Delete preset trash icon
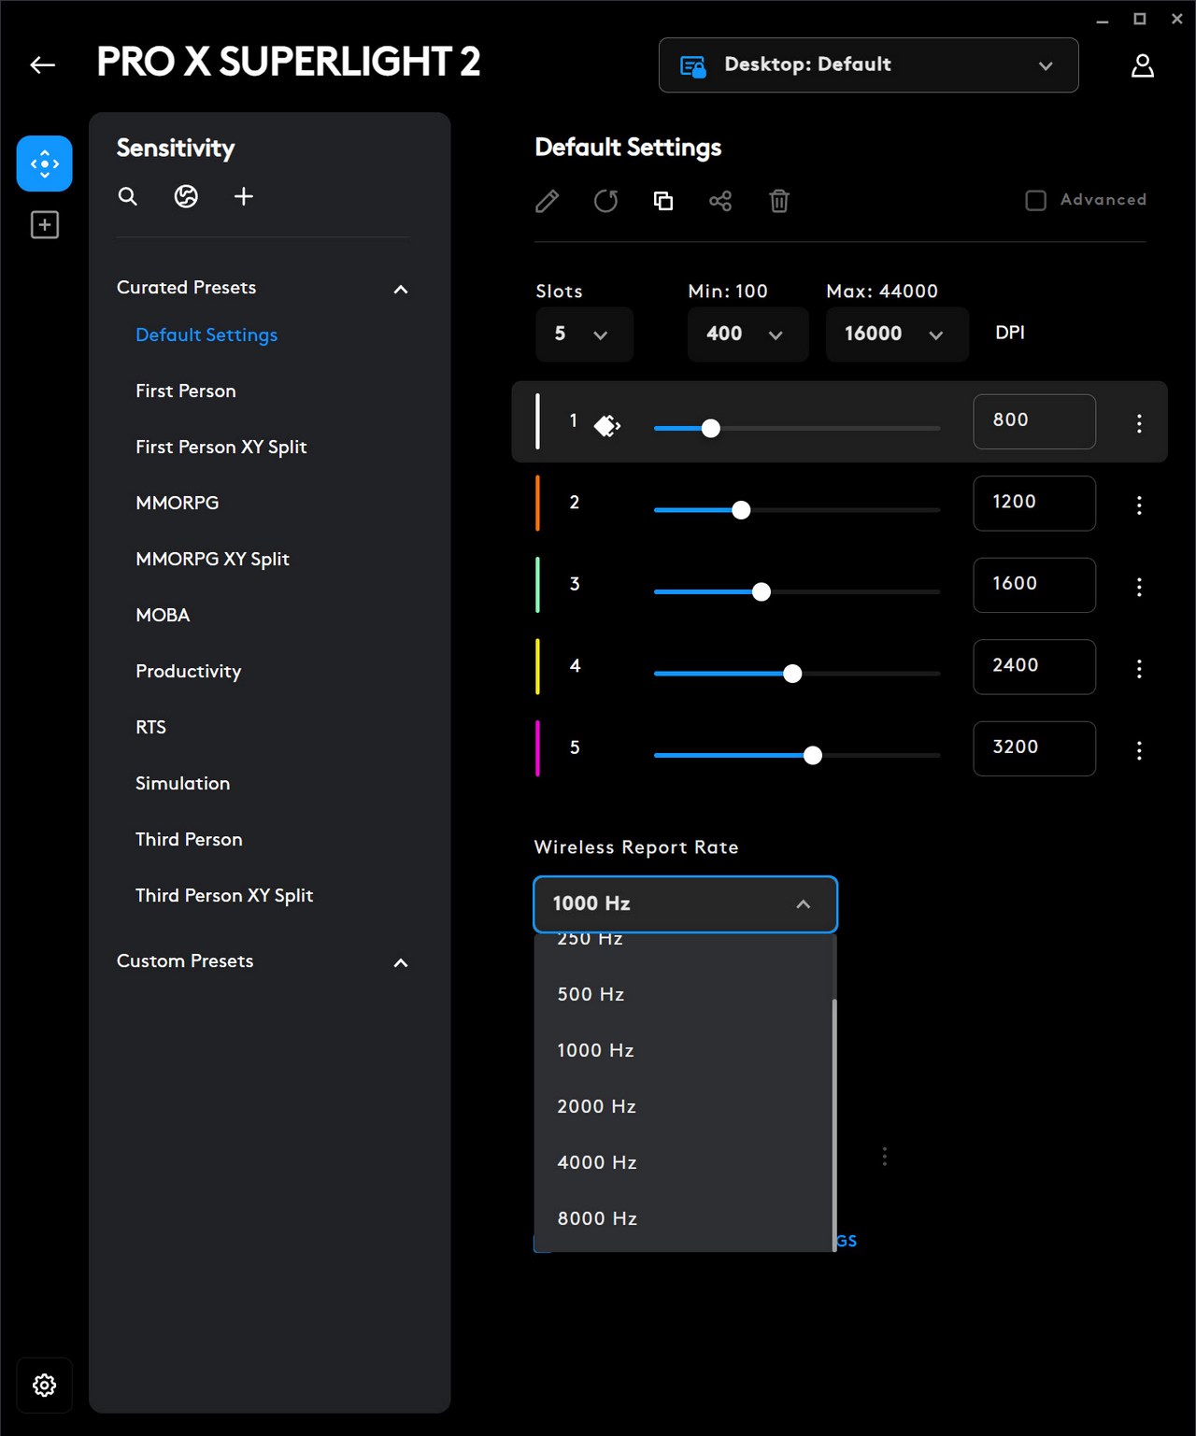 [x=779, y=201]
